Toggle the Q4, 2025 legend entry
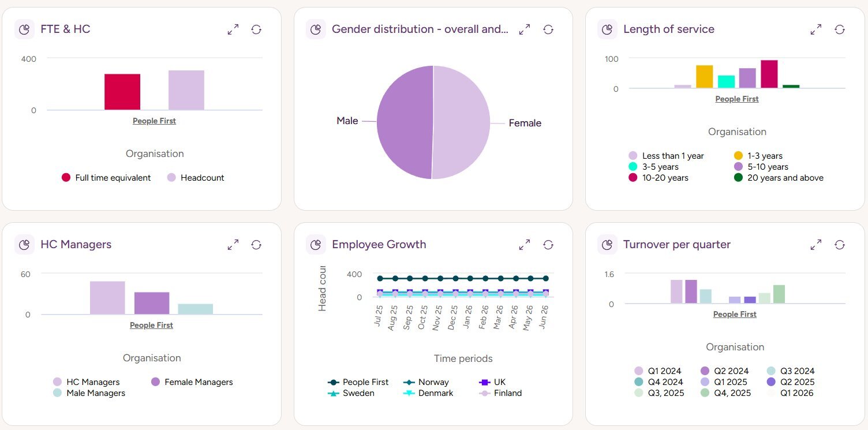The height and width of the screenshot is (430, 868). pyautogui.click(x=726, y=393)
